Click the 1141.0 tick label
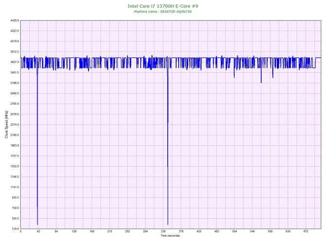The height and width of the screenshot is (244, 326). pos(15,187)
